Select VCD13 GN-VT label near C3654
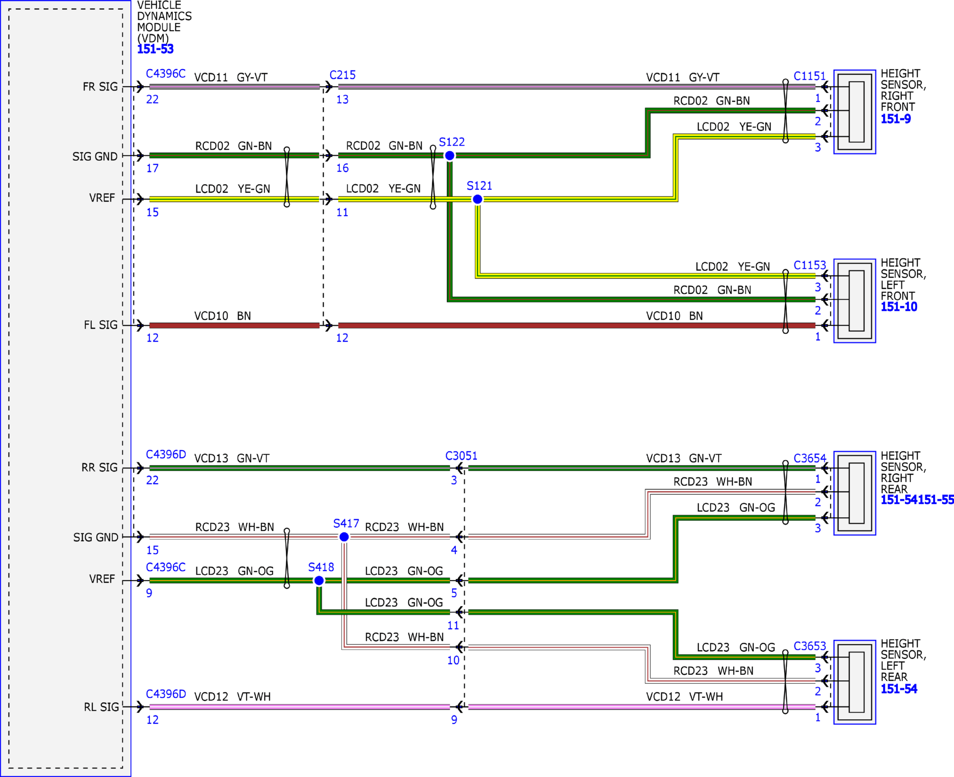 tap(684, 459)
